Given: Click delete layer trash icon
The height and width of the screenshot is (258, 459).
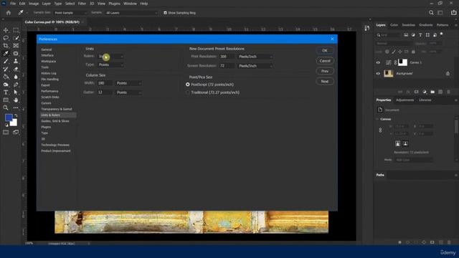Looking at the screenshot, I should pyautogui.click(x=448, y=92).
